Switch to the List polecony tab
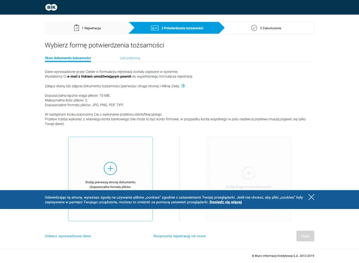 tap(130, 58)
